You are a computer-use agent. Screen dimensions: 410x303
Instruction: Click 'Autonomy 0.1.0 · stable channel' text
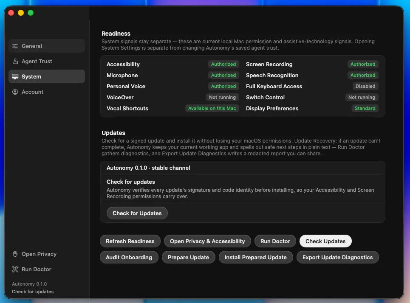[148, 168]
